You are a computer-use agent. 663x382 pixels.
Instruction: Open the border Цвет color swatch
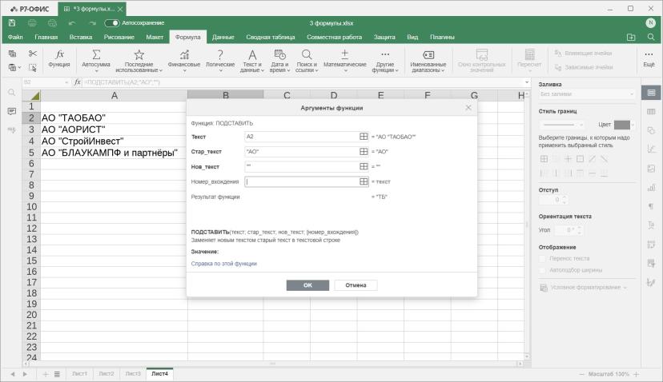[624, 125]
